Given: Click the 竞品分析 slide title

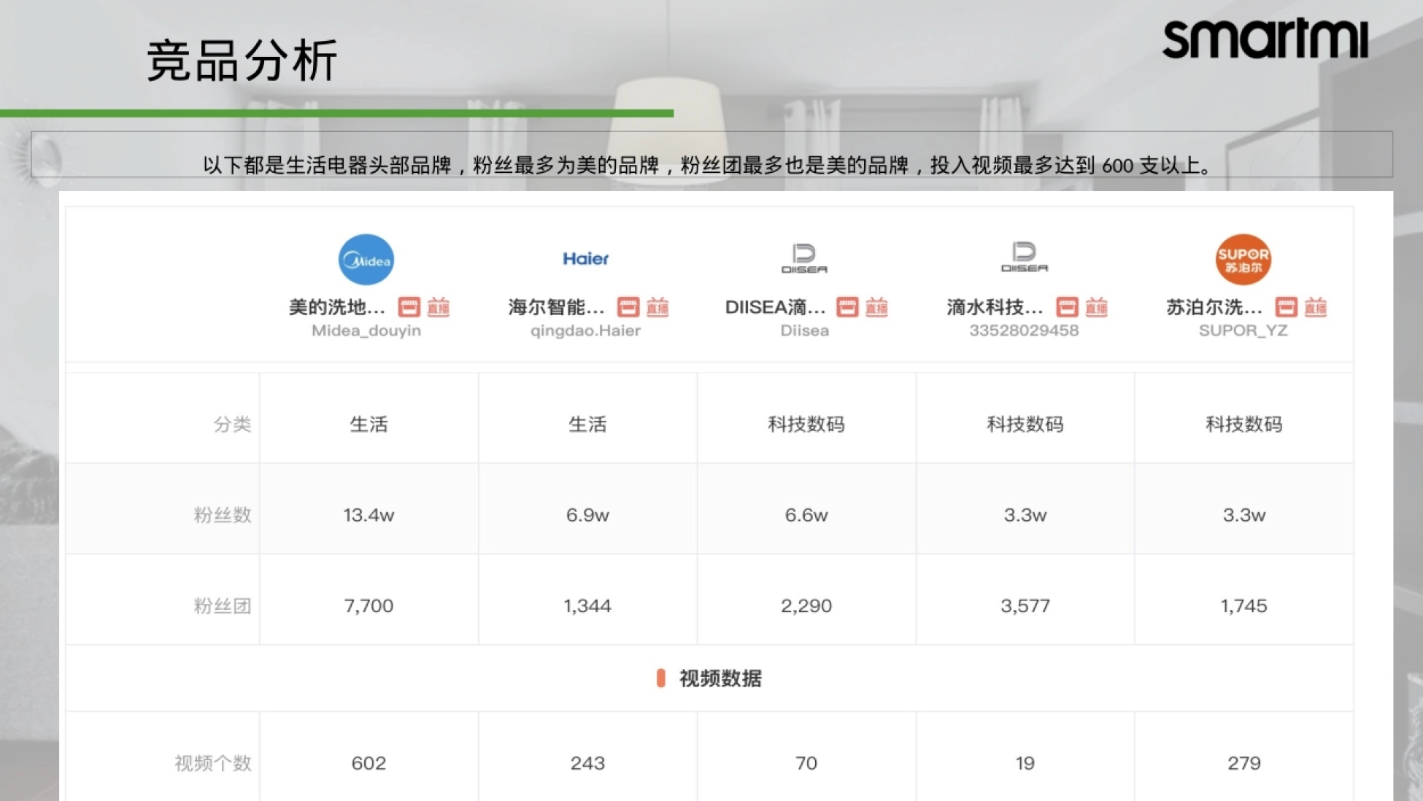Looking at the screenshot, I should tap(242, 60).
